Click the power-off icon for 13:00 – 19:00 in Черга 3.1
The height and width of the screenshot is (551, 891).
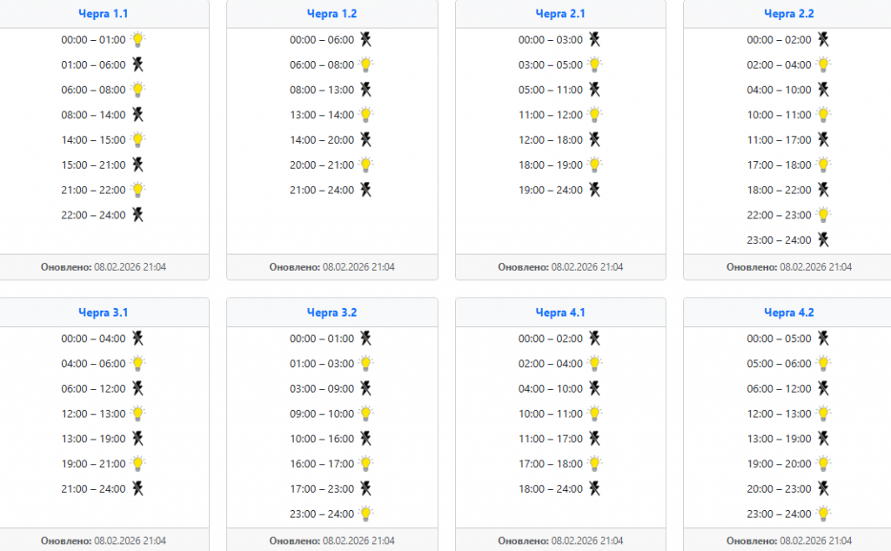tap(137, 439)
